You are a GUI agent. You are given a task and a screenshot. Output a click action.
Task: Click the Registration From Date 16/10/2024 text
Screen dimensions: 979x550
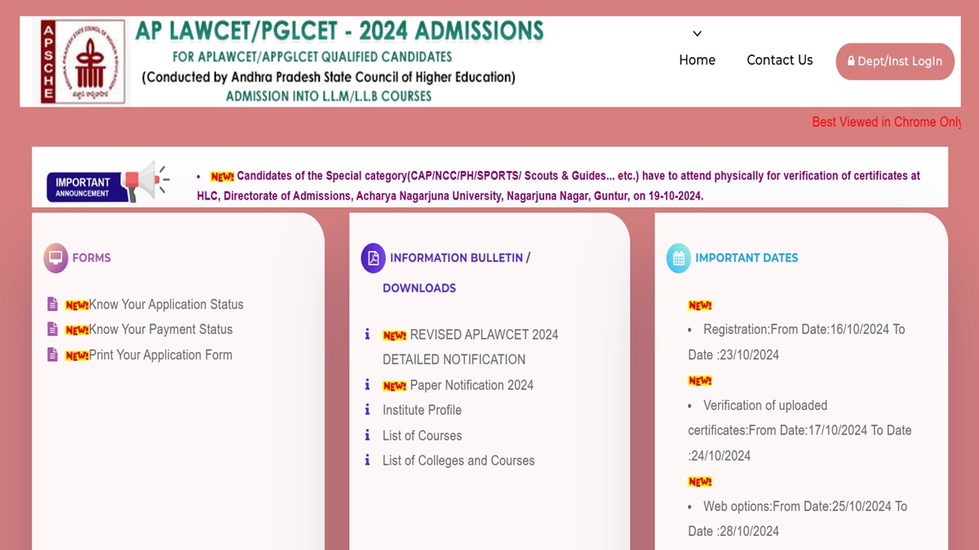click(x=796, y=342)
